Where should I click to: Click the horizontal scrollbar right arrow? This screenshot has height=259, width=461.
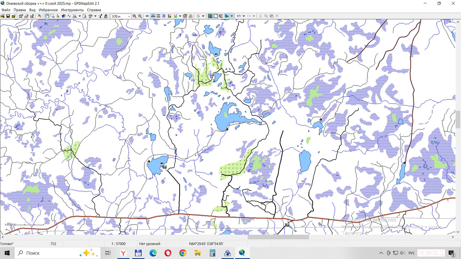[x=453, y=237]
